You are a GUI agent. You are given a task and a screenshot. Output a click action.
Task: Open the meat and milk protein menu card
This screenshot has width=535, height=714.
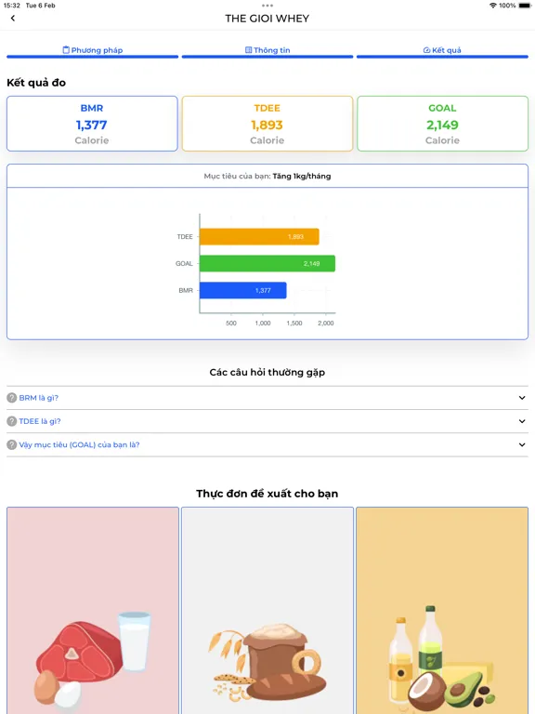pos(93,610)
